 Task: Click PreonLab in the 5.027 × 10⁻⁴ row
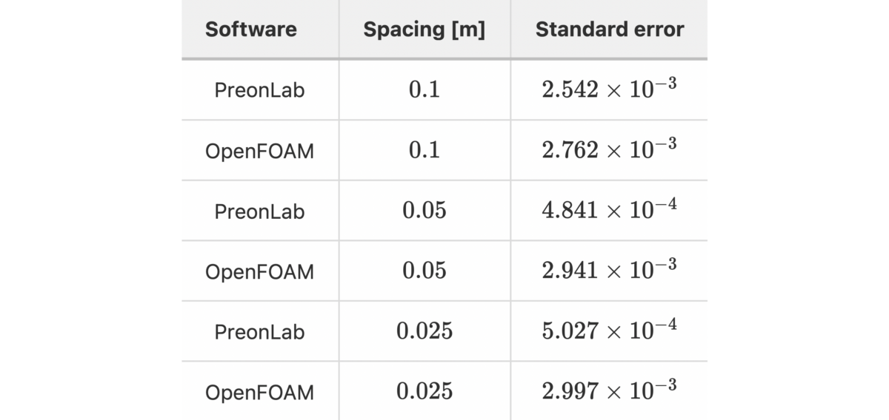pos(259,332)
